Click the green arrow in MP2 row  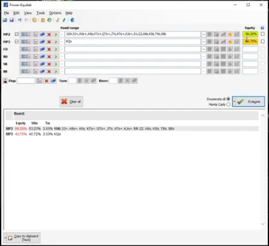point(56,34)
